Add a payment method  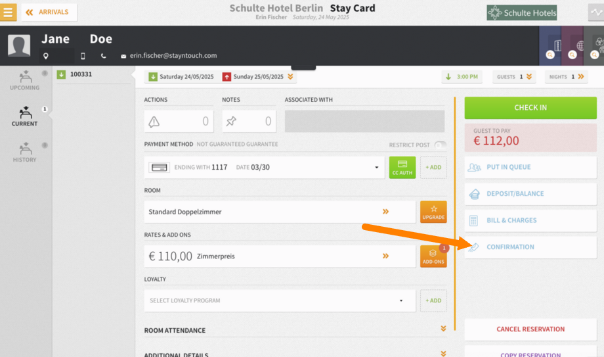click(433, 167)
